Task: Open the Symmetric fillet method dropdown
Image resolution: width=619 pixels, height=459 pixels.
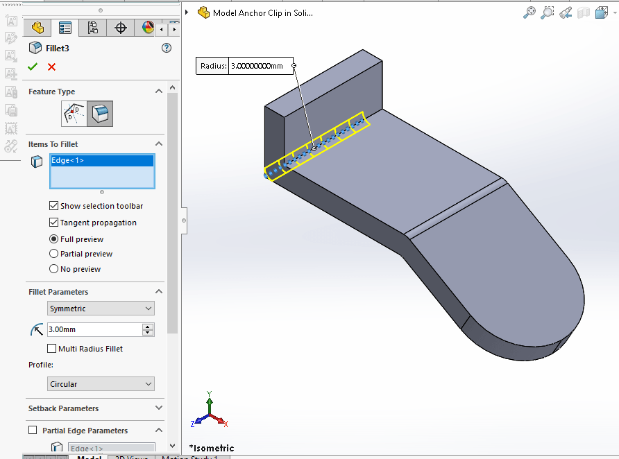Action: click(150, 308)
